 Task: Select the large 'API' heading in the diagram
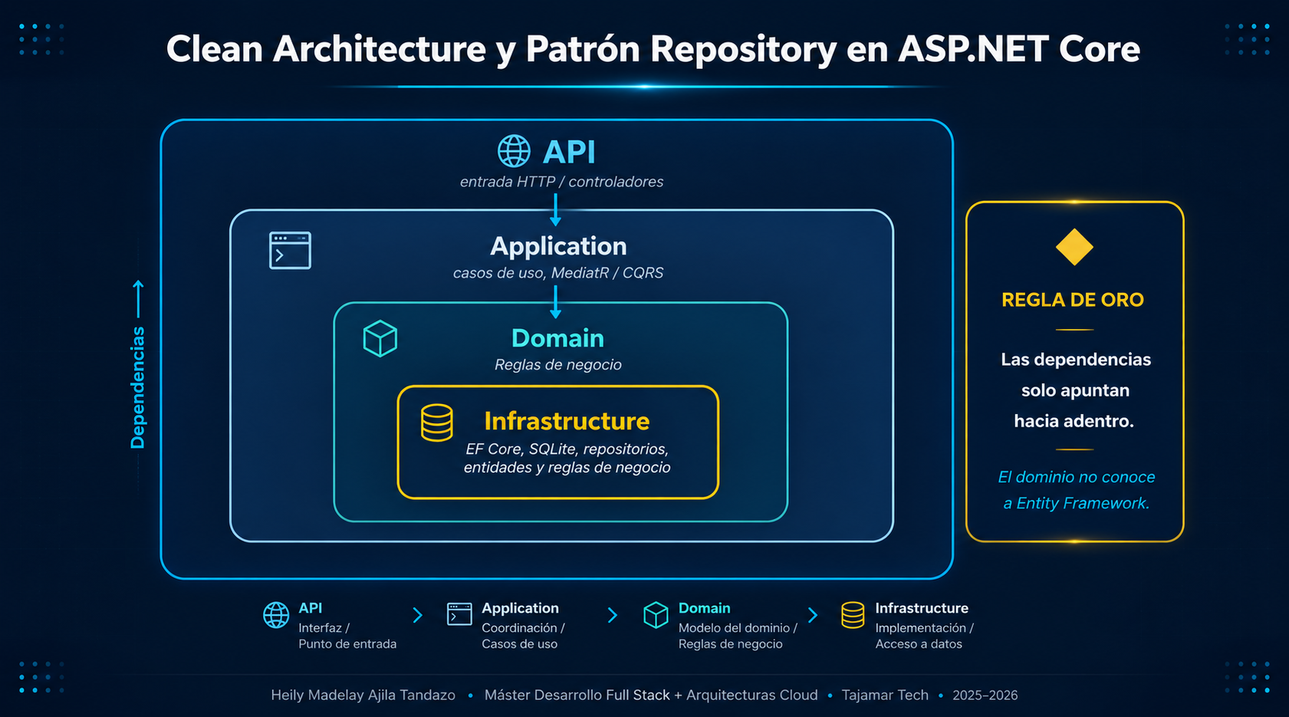click(x=569, y=152)
